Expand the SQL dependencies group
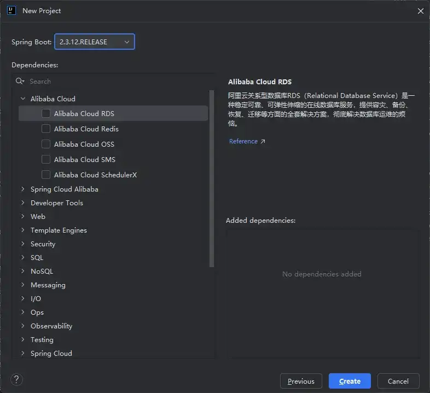 23,258
